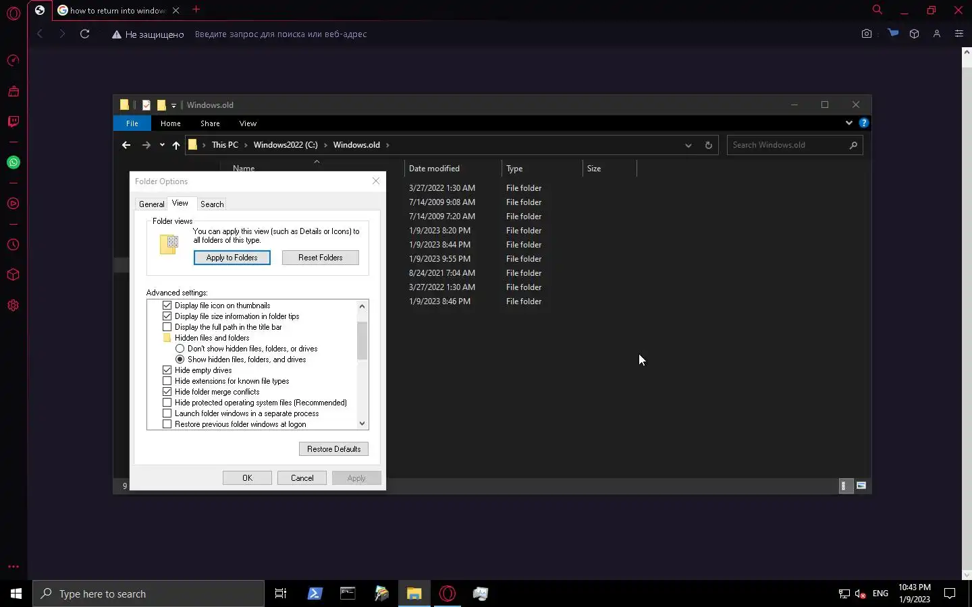Check Restore previous folder windows at logon

click(167, 424)
